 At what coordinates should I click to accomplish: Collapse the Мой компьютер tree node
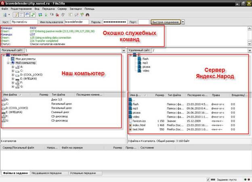coord(8,63)
